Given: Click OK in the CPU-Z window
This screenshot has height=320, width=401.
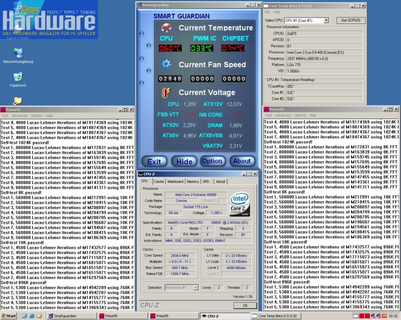Looking at the screenshot, I should 245,306.
